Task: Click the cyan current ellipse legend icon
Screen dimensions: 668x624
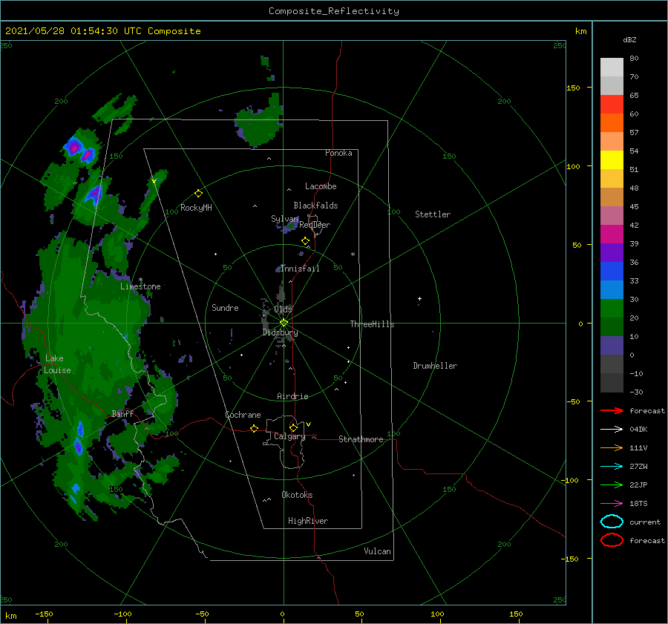Action: pyautogui.click(x=612, y=522)
